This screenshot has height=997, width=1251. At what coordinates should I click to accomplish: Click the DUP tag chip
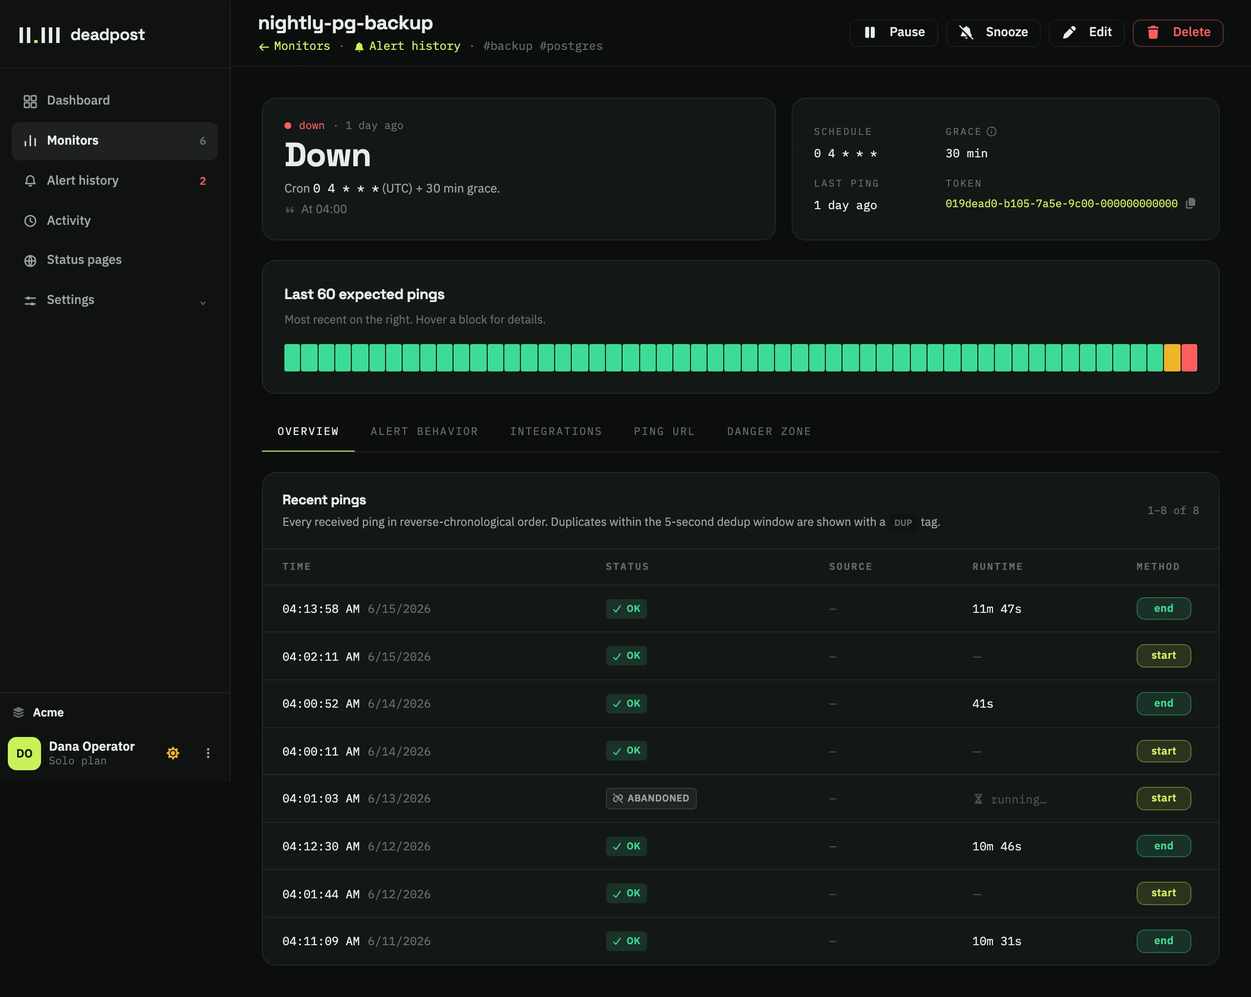(x=903, y=522)
